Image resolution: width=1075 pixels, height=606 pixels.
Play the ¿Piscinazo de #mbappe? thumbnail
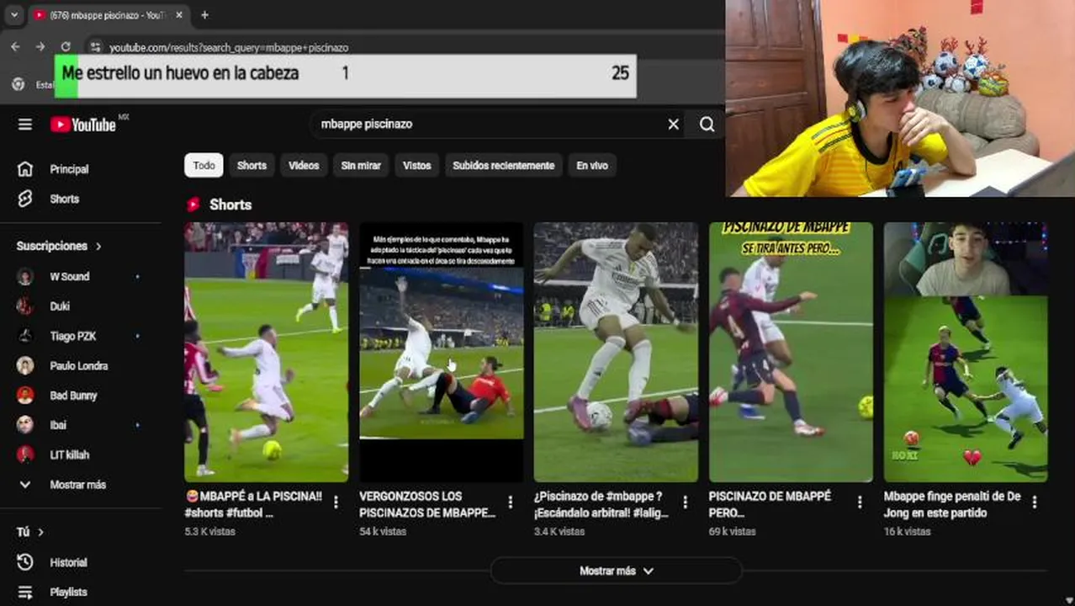(x=616, y=352)
